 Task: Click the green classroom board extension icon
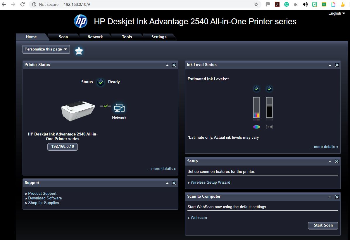tap(324, 4)
